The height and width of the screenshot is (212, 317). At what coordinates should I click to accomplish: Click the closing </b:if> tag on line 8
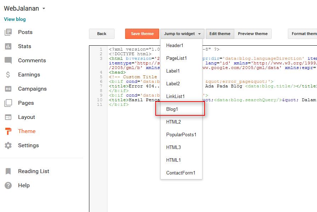tap(119, 91)
